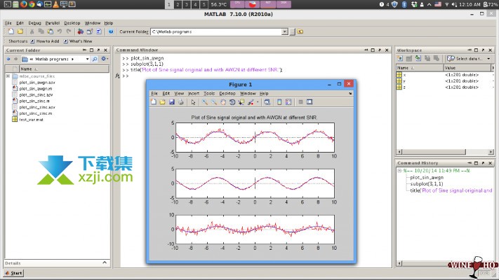Click the Show Plot Tools icon
The image size is (499, 280).
tap(310, 102)
